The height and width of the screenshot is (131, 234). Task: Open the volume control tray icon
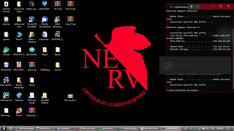point(207,128)
